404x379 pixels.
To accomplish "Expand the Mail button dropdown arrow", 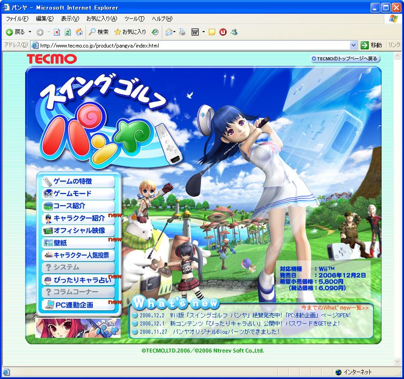I will pos(175,32).
